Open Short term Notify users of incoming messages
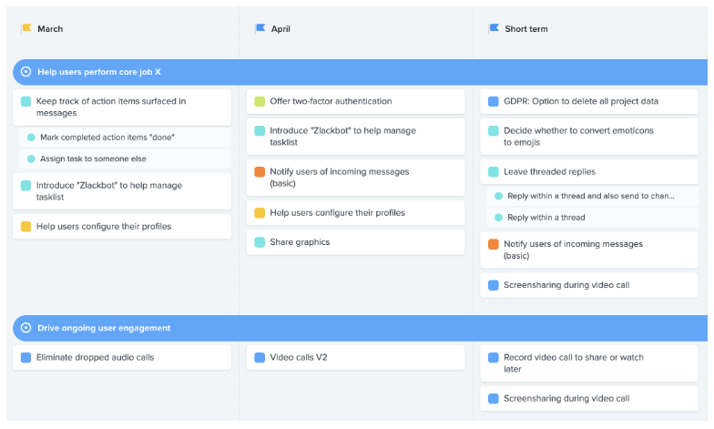The image size is (714, 429). coord(589,250)
